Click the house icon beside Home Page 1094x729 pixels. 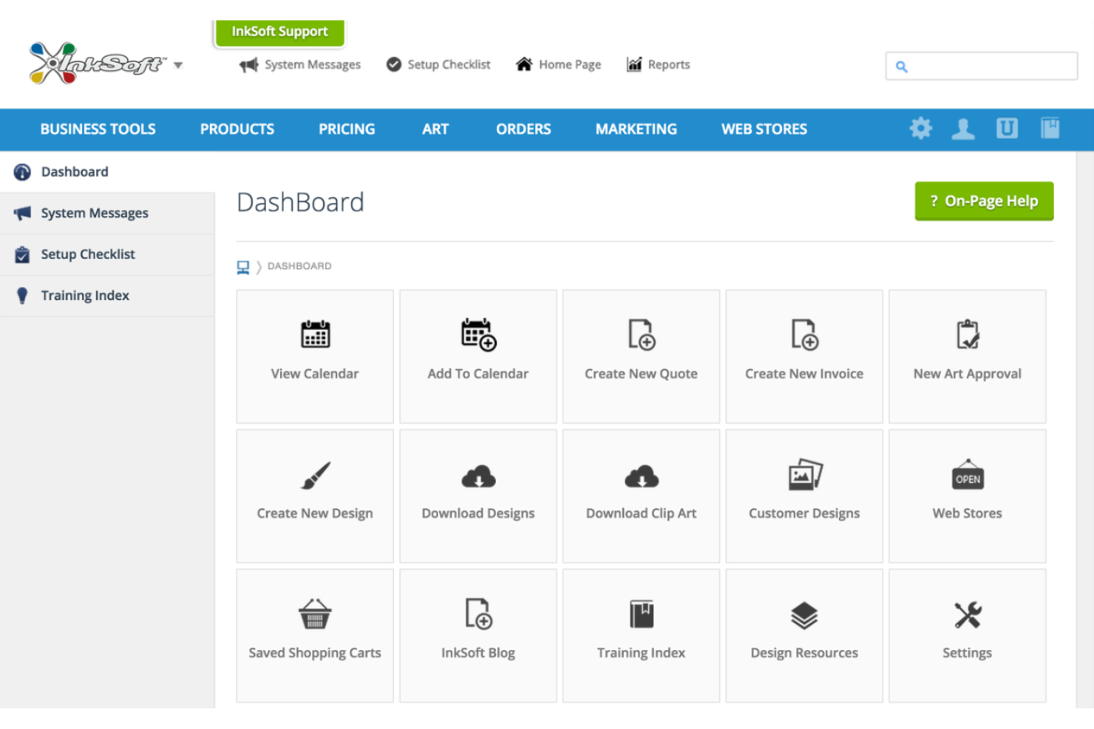click(524, 64)
